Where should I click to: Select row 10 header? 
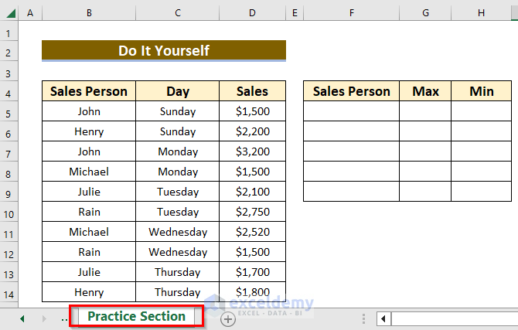(x=9, y=212)
